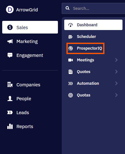The width and height of the screenshot is (125, 154).
Task: Open the Engagement section
Action: pos(30,55)
